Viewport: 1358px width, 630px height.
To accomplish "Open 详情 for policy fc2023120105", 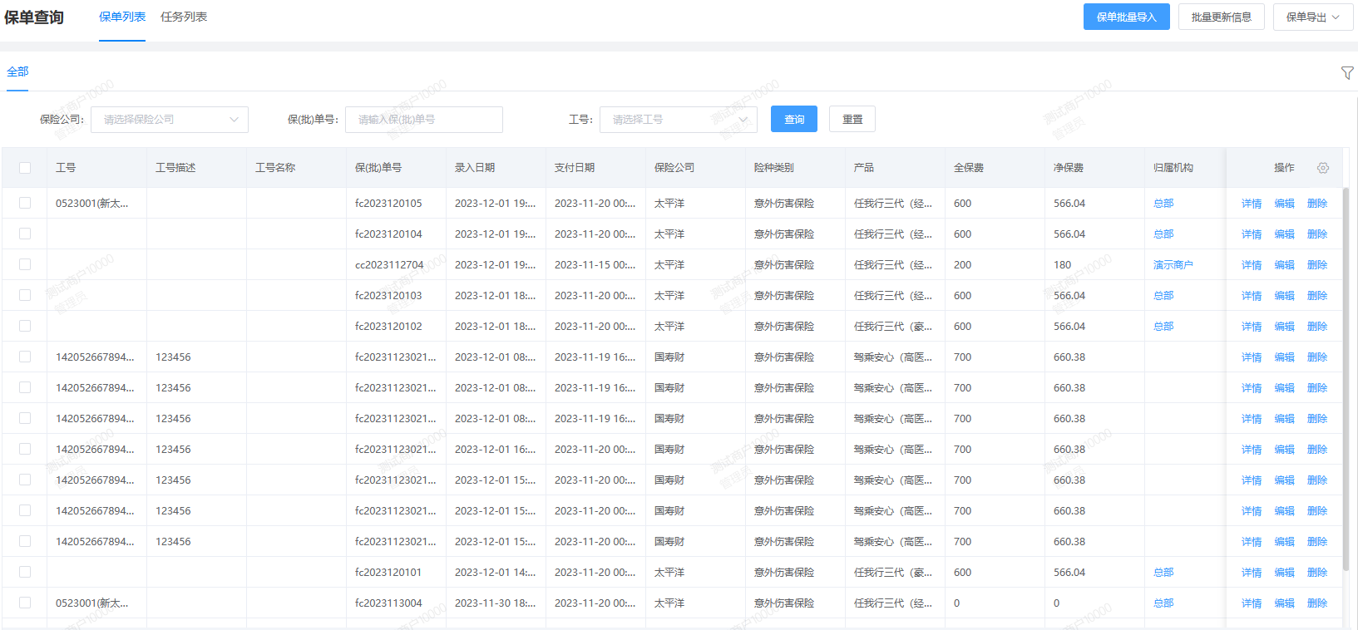I will (x=1252, y=204).
